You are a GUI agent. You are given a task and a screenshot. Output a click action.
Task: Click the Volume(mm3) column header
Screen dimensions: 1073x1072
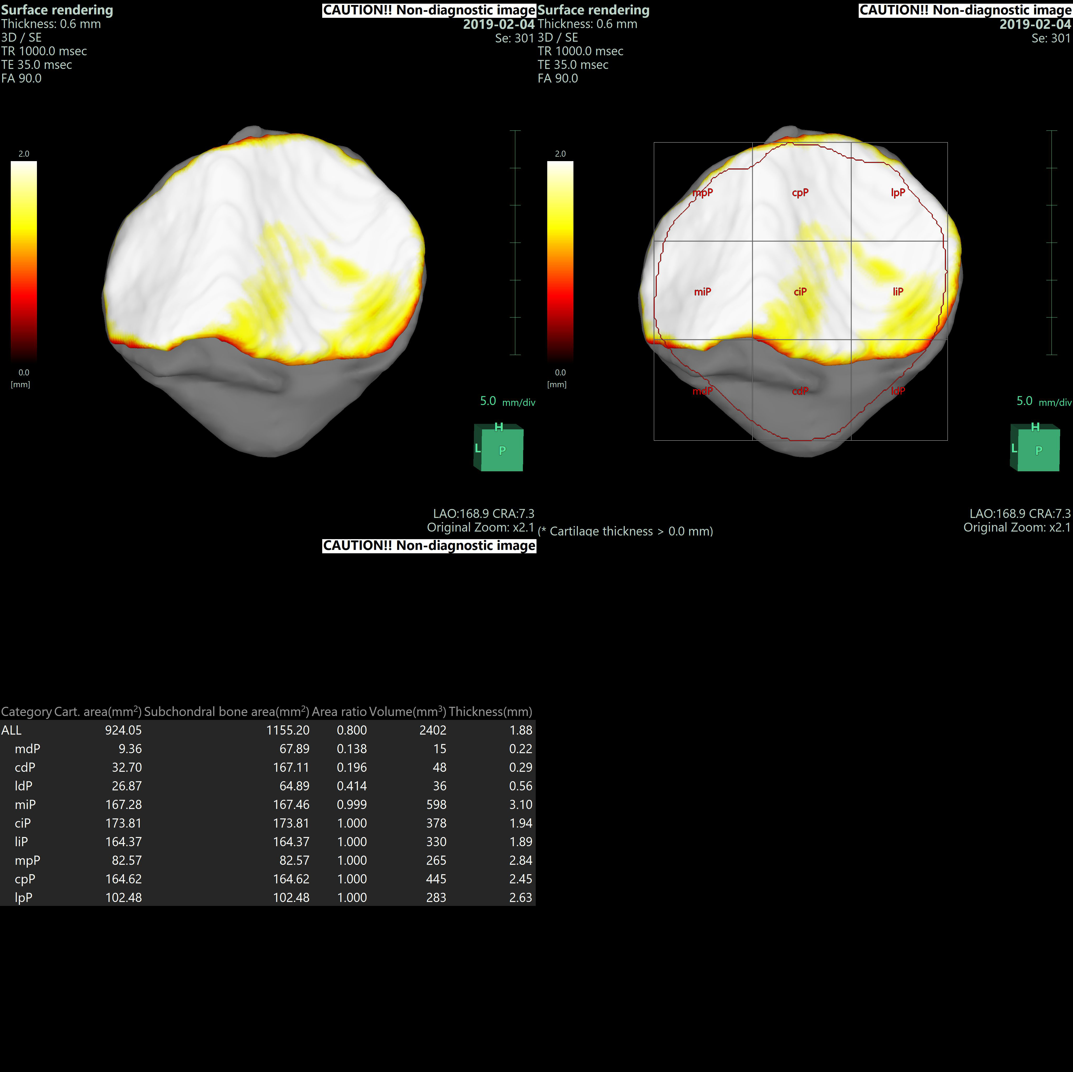click(408, 712)
